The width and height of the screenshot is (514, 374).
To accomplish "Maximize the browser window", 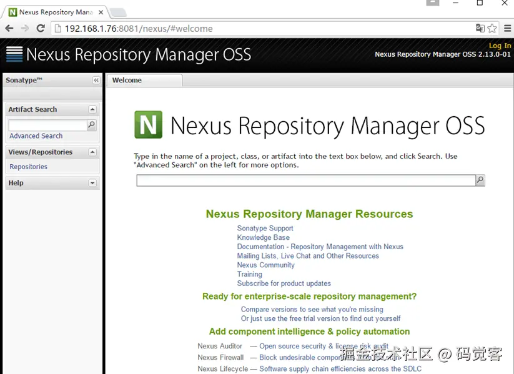I will (480, 3).
